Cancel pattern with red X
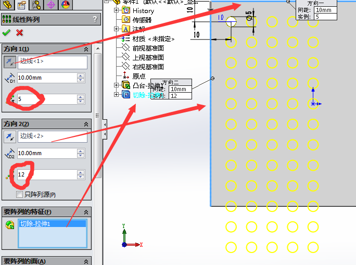Viewport: 356px width, 265px height. pyautogui.click(x=20, y=33)
